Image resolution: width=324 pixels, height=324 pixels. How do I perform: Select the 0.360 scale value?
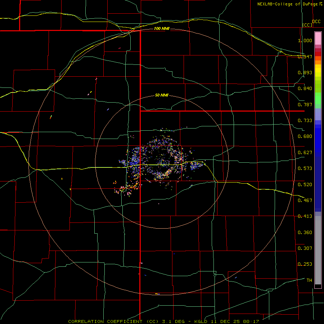(305, 233)
